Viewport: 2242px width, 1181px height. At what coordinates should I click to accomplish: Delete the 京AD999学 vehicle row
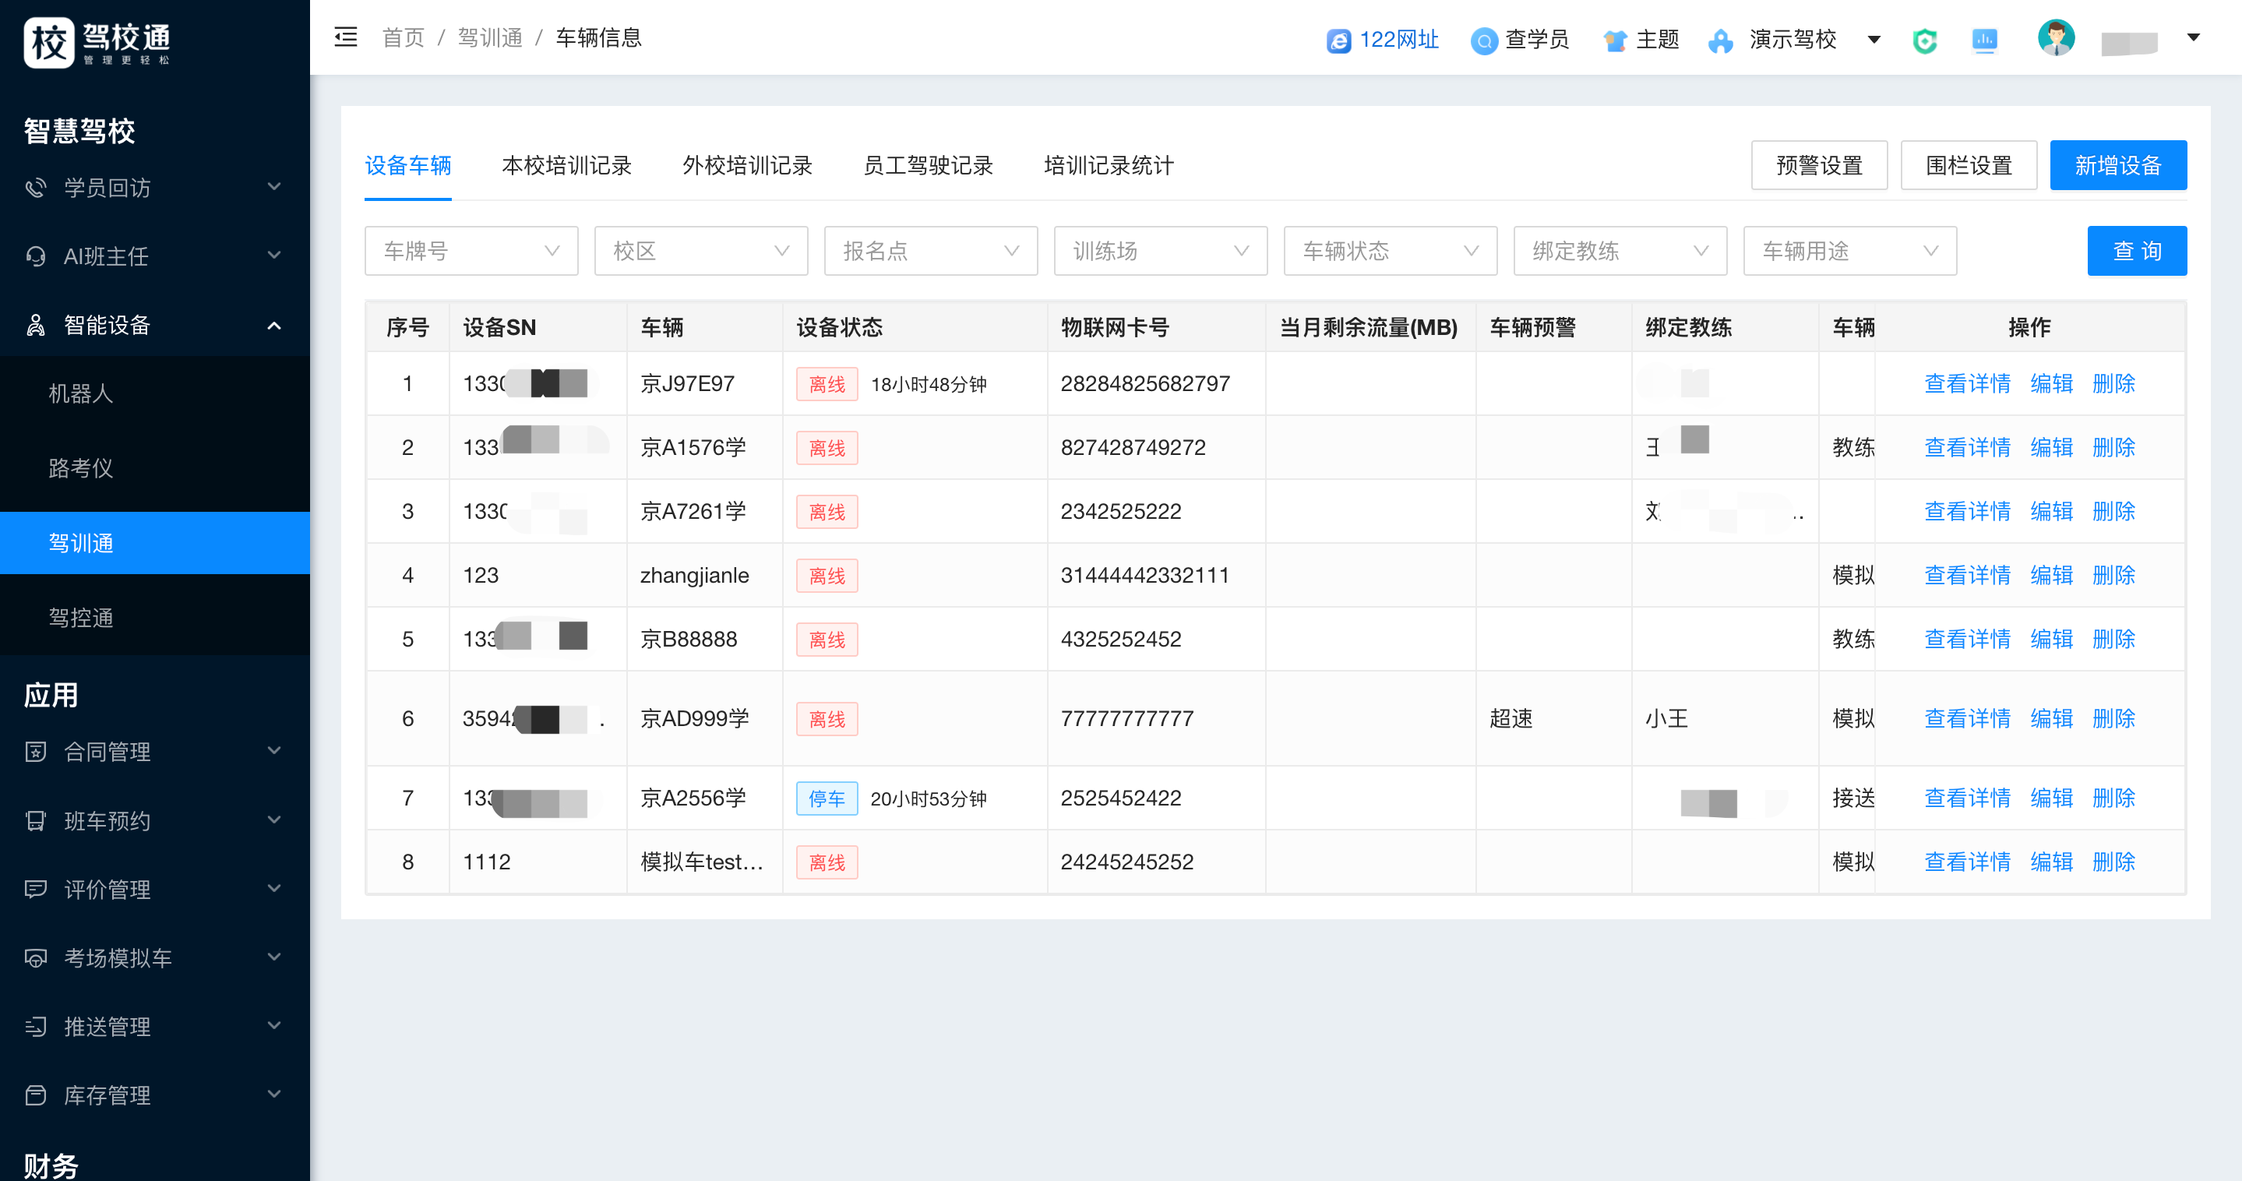(2113, 719)
